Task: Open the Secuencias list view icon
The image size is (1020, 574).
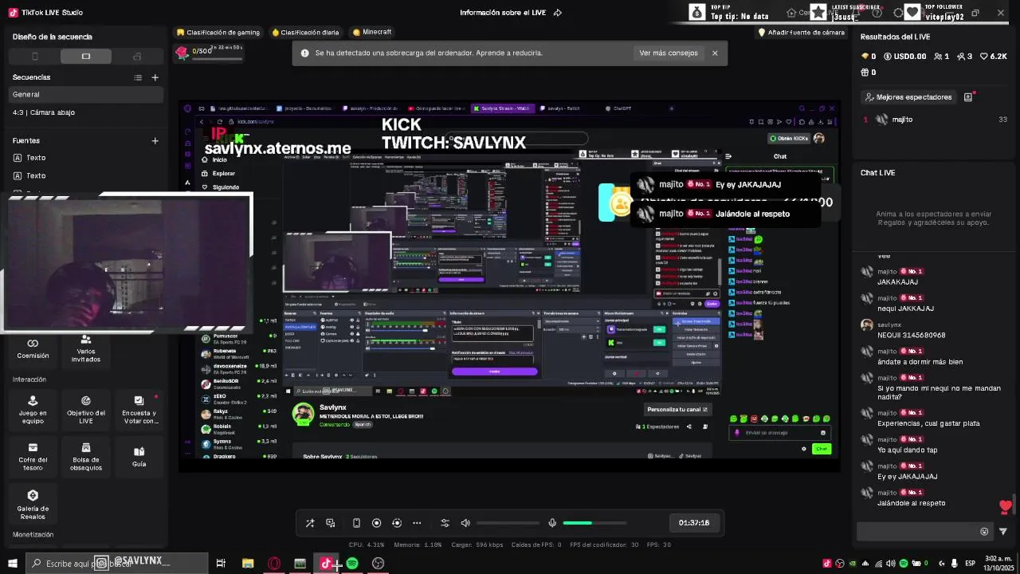Action: [x=138, y=77]
